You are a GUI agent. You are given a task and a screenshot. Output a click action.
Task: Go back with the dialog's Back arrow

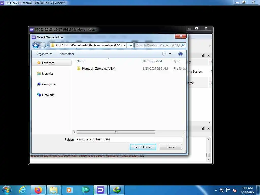coord(36,45)
